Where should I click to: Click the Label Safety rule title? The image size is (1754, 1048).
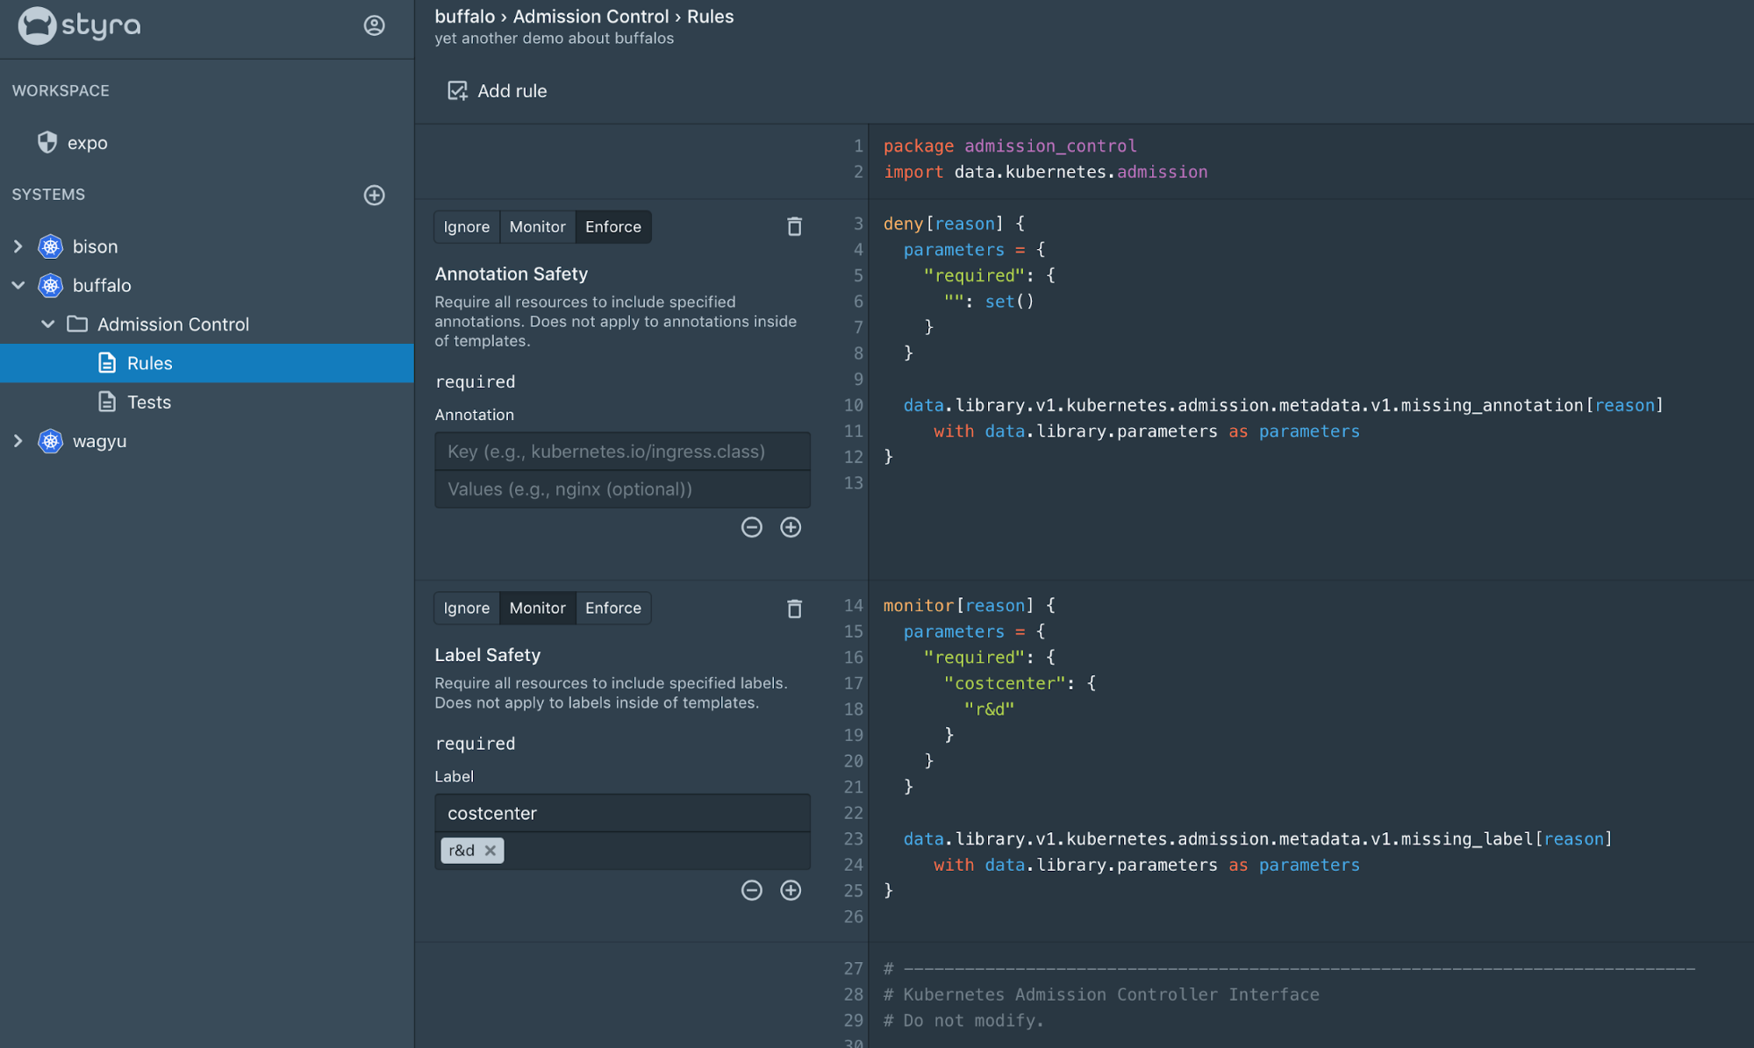487,655
